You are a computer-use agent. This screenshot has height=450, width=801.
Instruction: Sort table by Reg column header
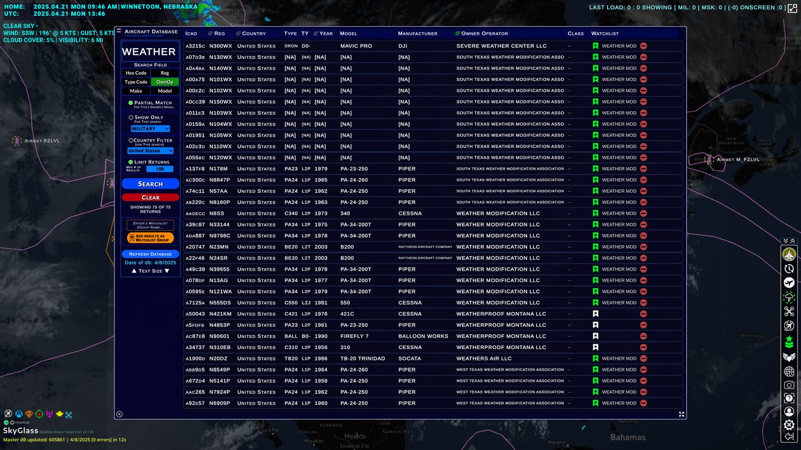pos(217,33)
